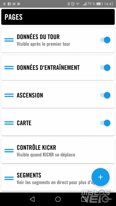Viewport: 116px width, 206px height.
Task: Tap the drag handle for Données d'entraînement
Action: (x=9, y=67)
